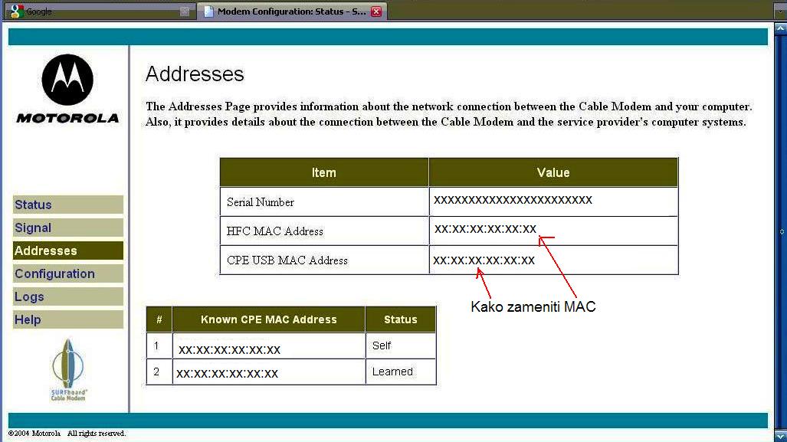Close the Google browser tab

[x=185, y=11]
